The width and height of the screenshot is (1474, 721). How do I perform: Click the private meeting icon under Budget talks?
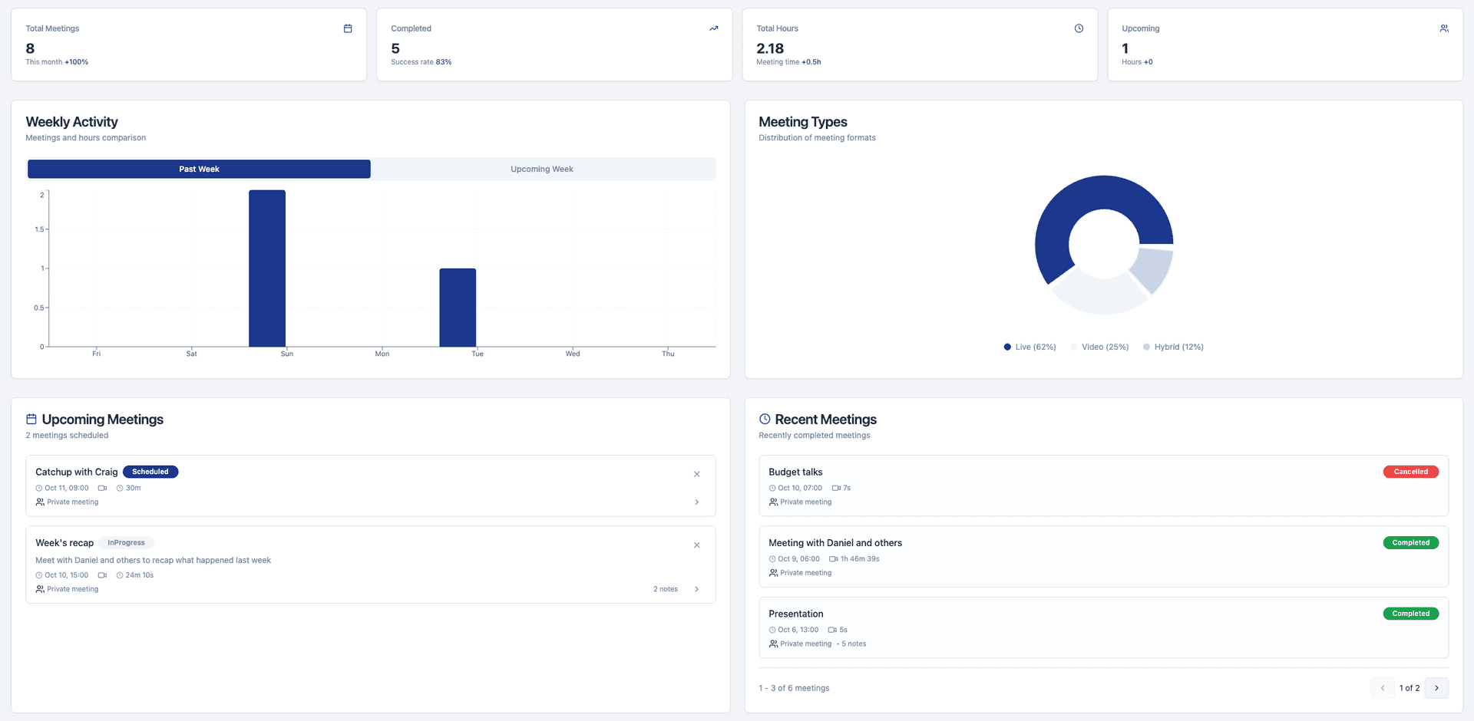772,502
